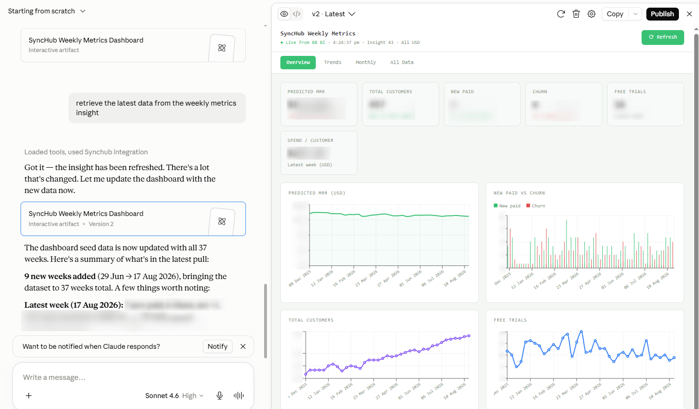Click the Total Customers chart title
The image size is (699, 409).
[311, 320]
